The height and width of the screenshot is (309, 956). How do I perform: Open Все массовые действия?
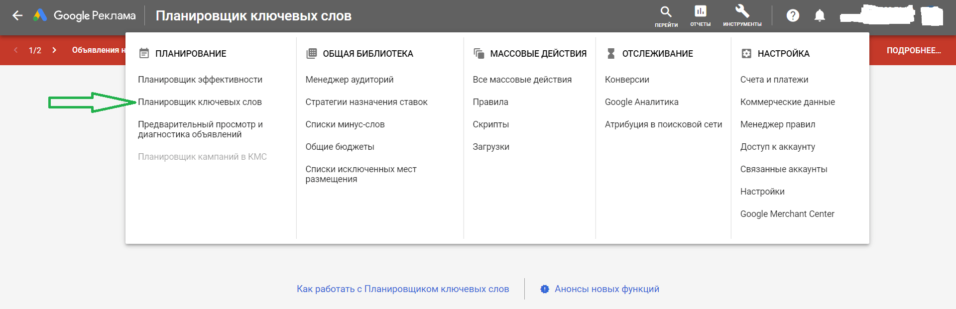[x=522, y=80]
